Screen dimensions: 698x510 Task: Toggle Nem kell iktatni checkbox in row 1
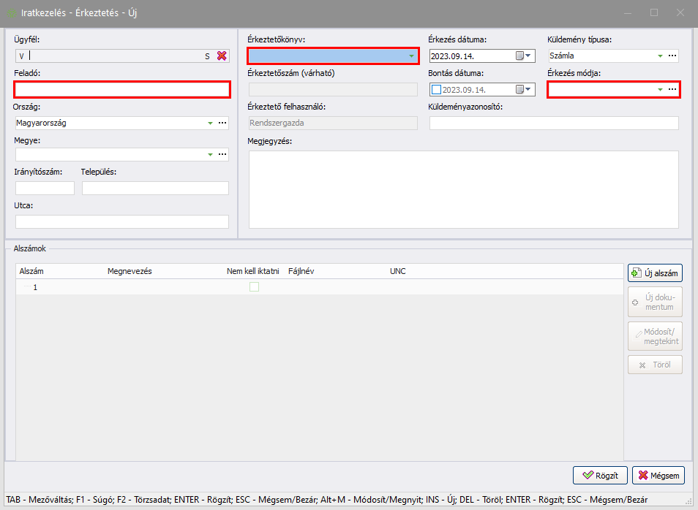[x=254, y=287]
